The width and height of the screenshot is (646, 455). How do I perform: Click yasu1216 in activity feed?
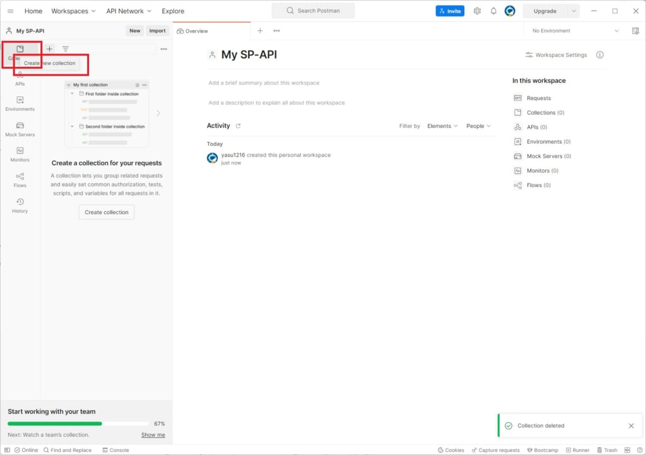click(x=233, y=155)
